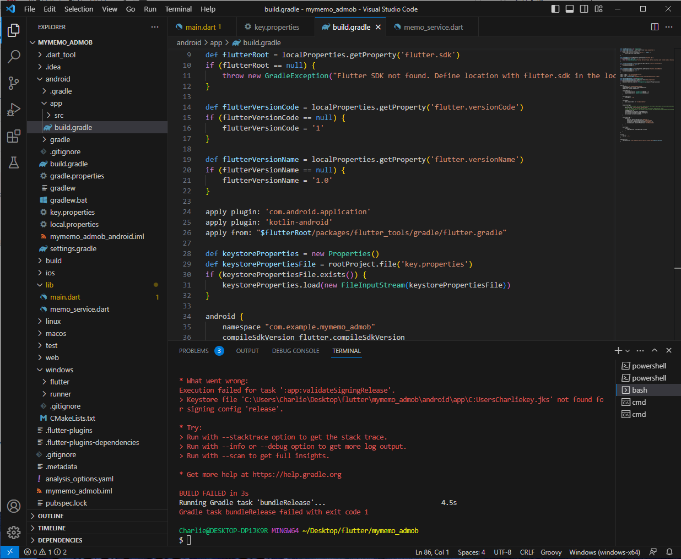Click the terminal bash prompt input
Image resolution: width=681 pixels, height=559 pixels.
(188, 540)
